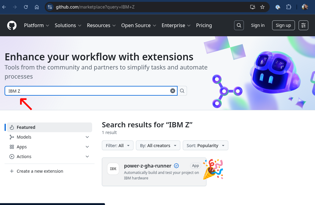This screenshot has width=315, height=205.
Task: Click the verified badge next to power-z-gha-runner
Action: coord(176,166)
